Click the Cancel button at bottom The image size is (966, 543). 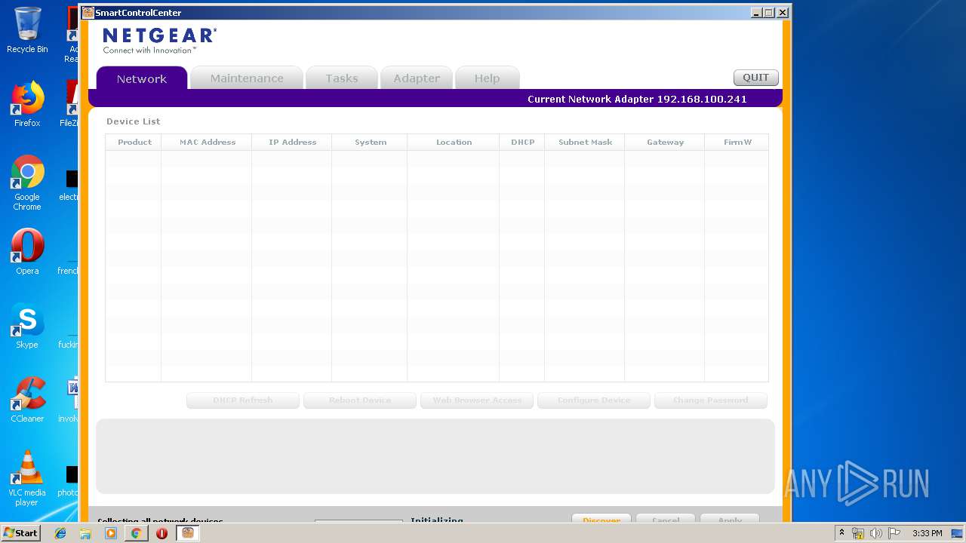[x=666, y=519]
